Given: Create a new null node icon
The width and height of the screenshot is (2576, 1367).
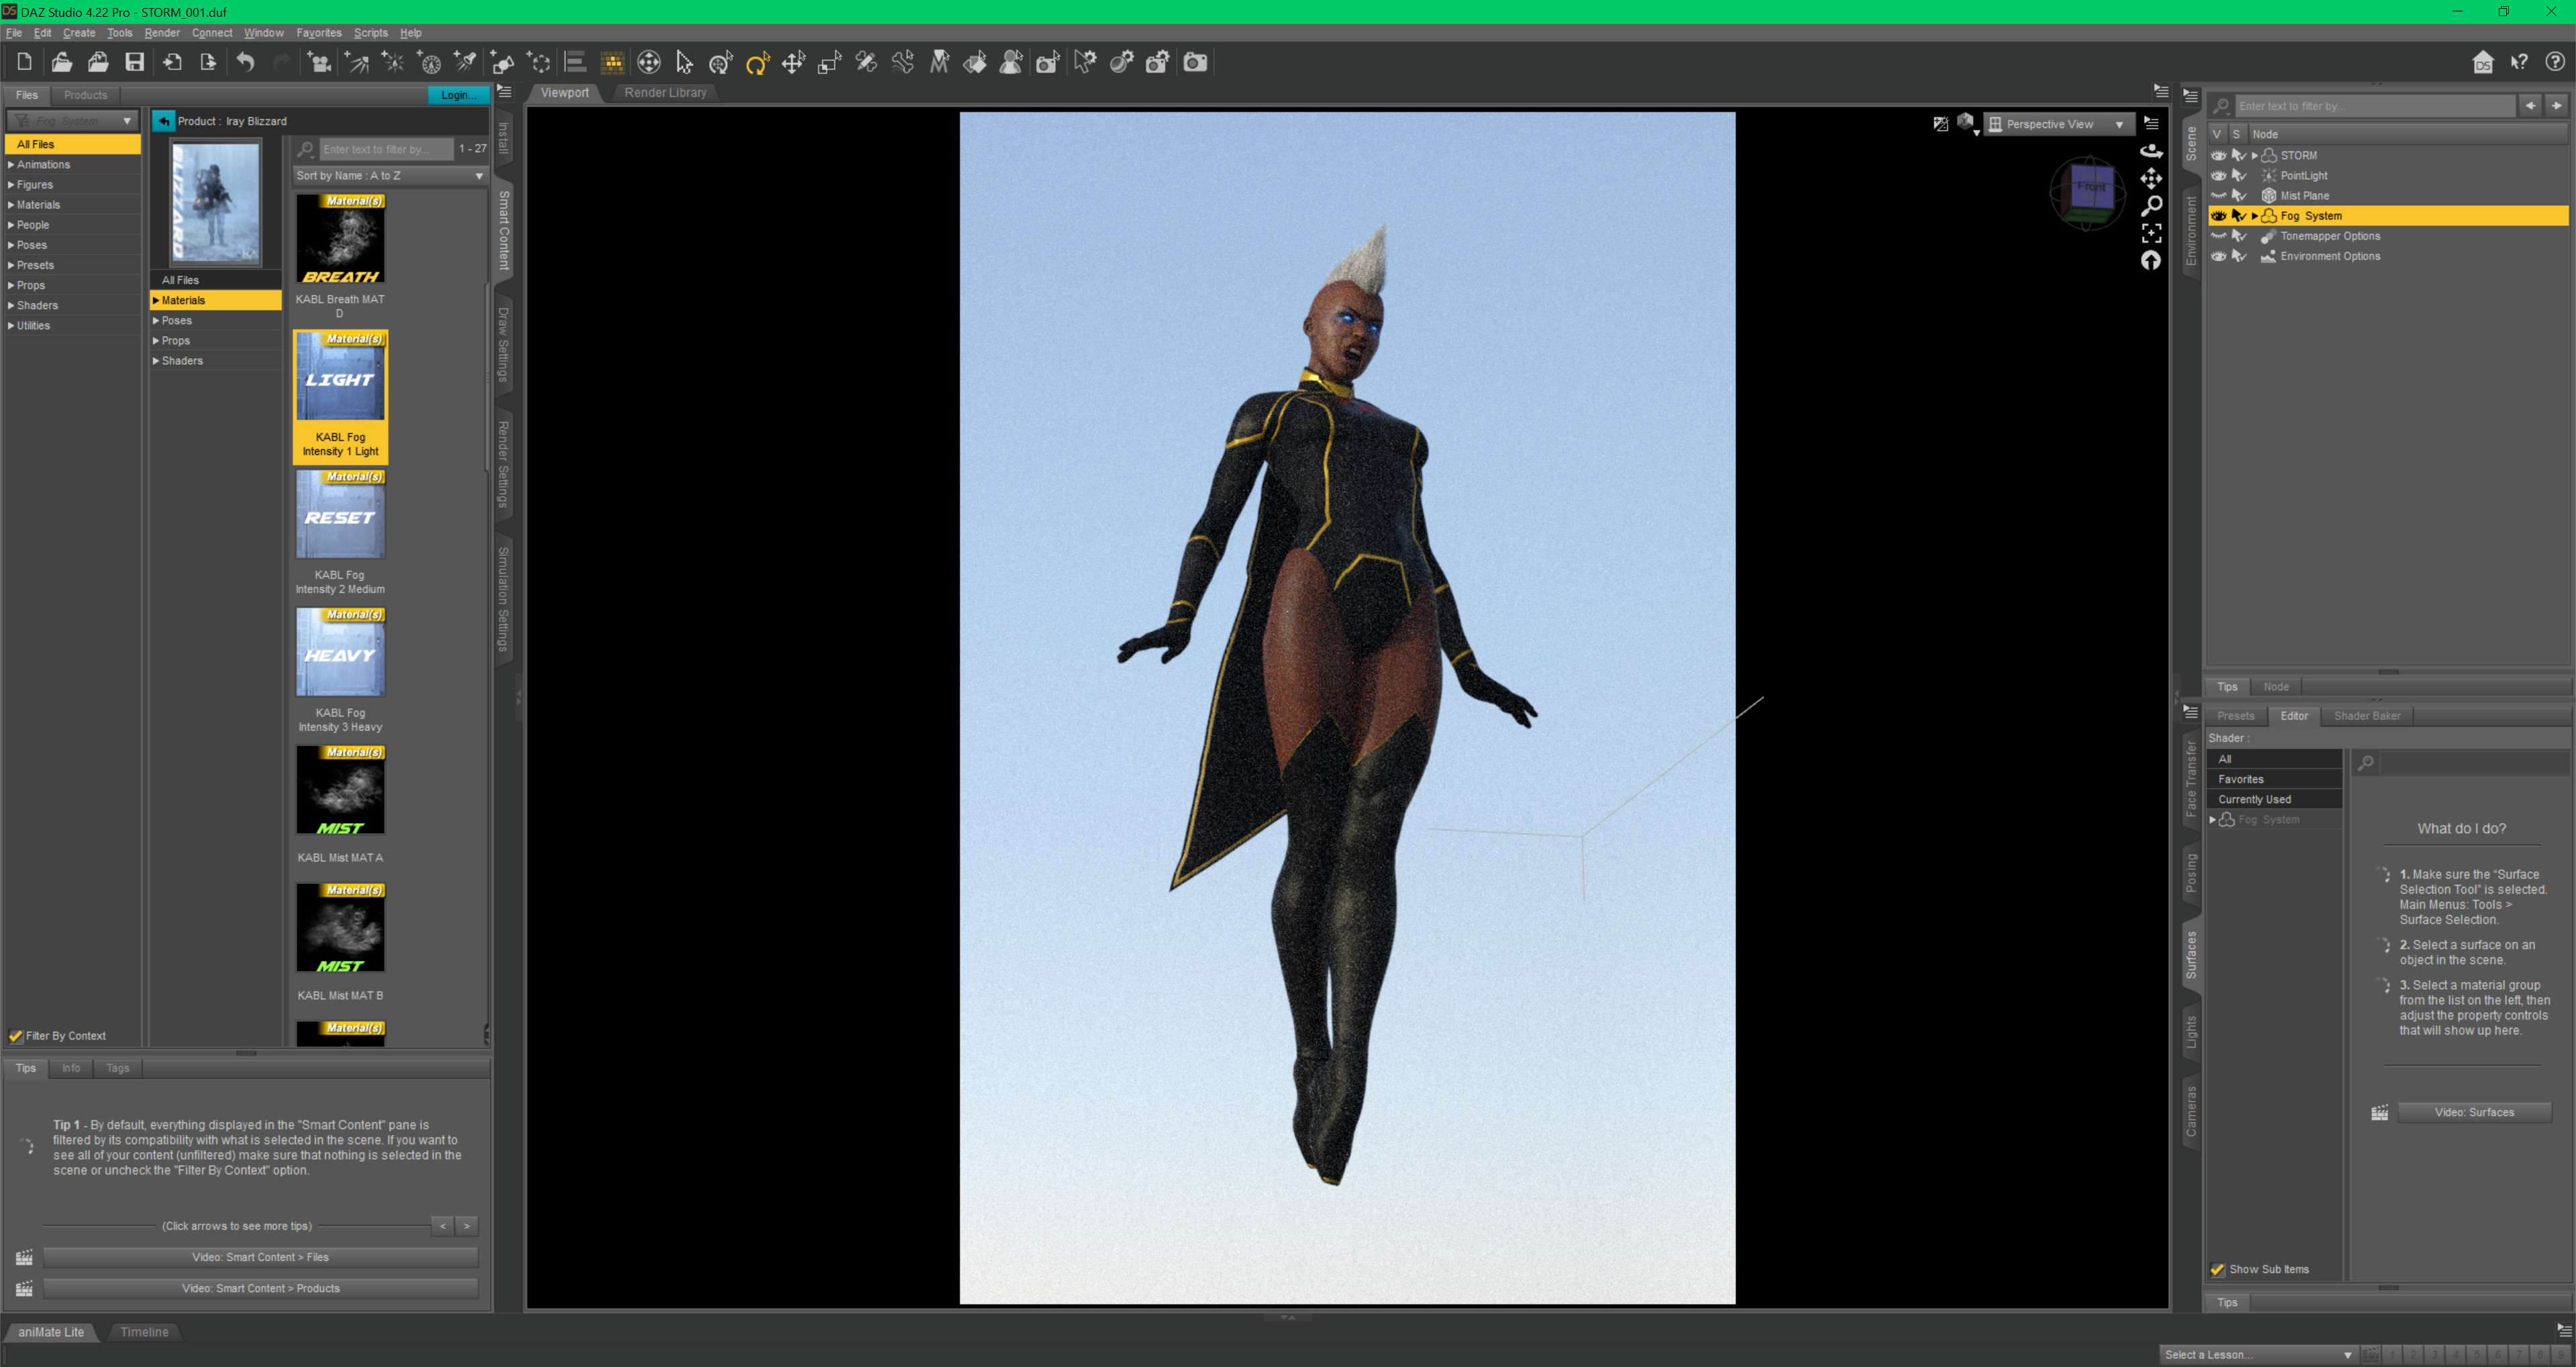Looking at the screenshot, I should [x=539, y=62].
